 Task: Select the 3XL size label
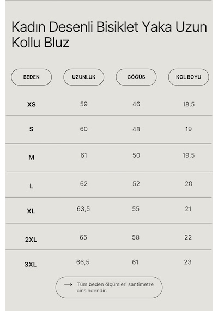[31, 265]
